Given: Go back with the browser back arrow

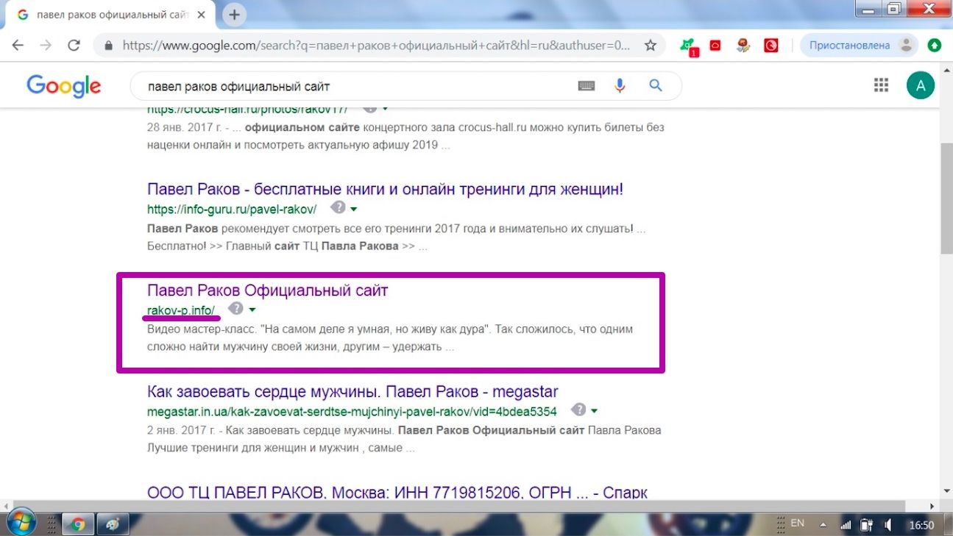Looking at the screenshot, I should click(x=18, y=46).
